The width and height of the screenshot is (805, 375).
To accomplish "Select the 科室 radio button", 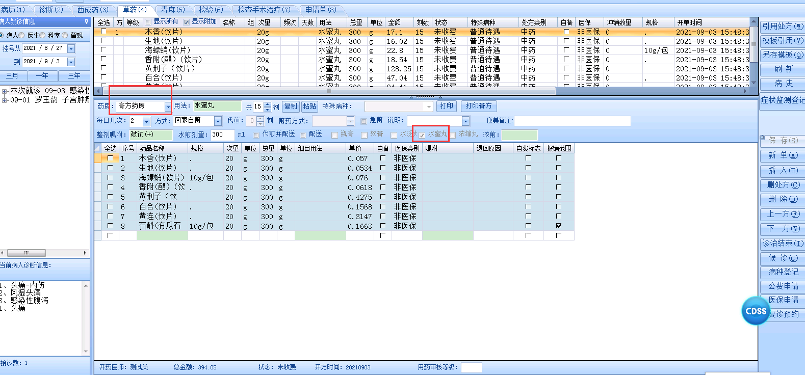I will [x=43, y=36].
